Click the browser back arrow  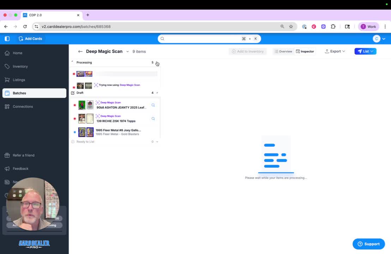click(x=6, y=27)
